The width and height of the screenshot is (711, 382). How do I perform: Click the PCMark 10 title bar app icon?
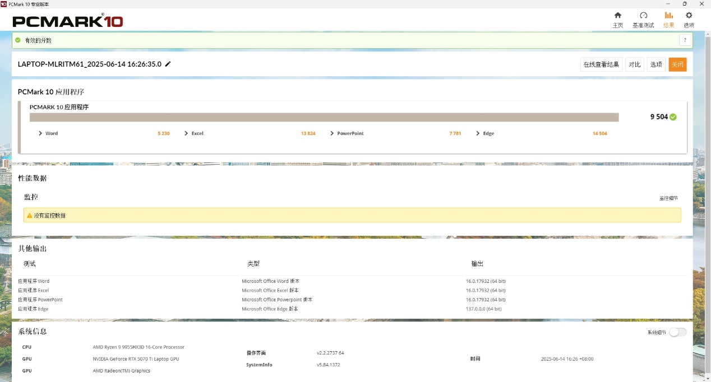pyautogui.click(x=4, y=3)
